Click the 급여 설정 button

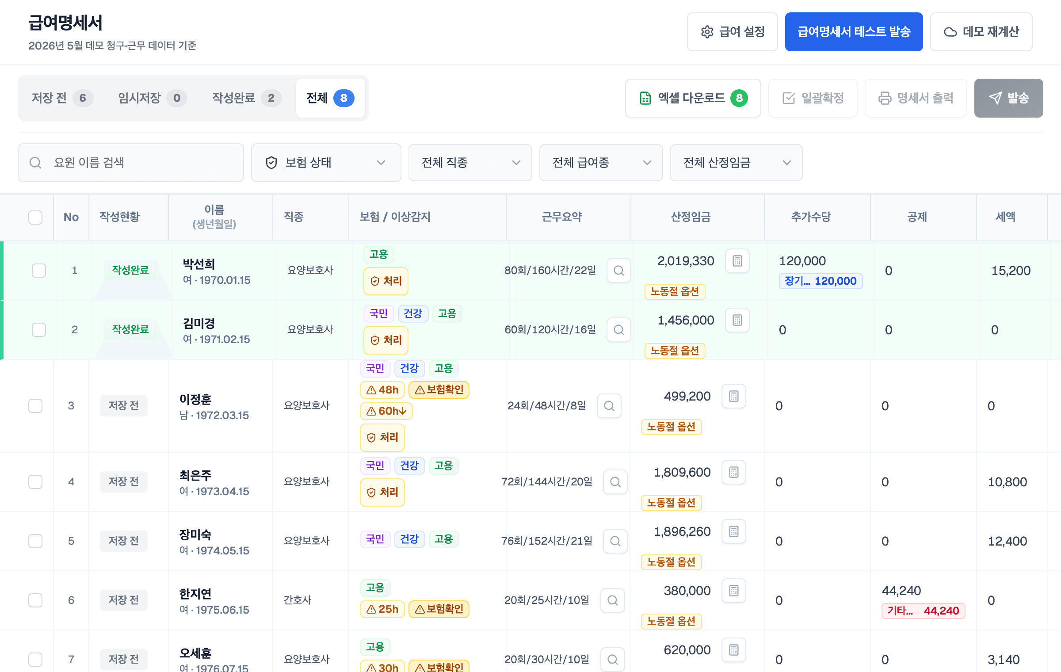pyautogui.click(x=732, y=32)
